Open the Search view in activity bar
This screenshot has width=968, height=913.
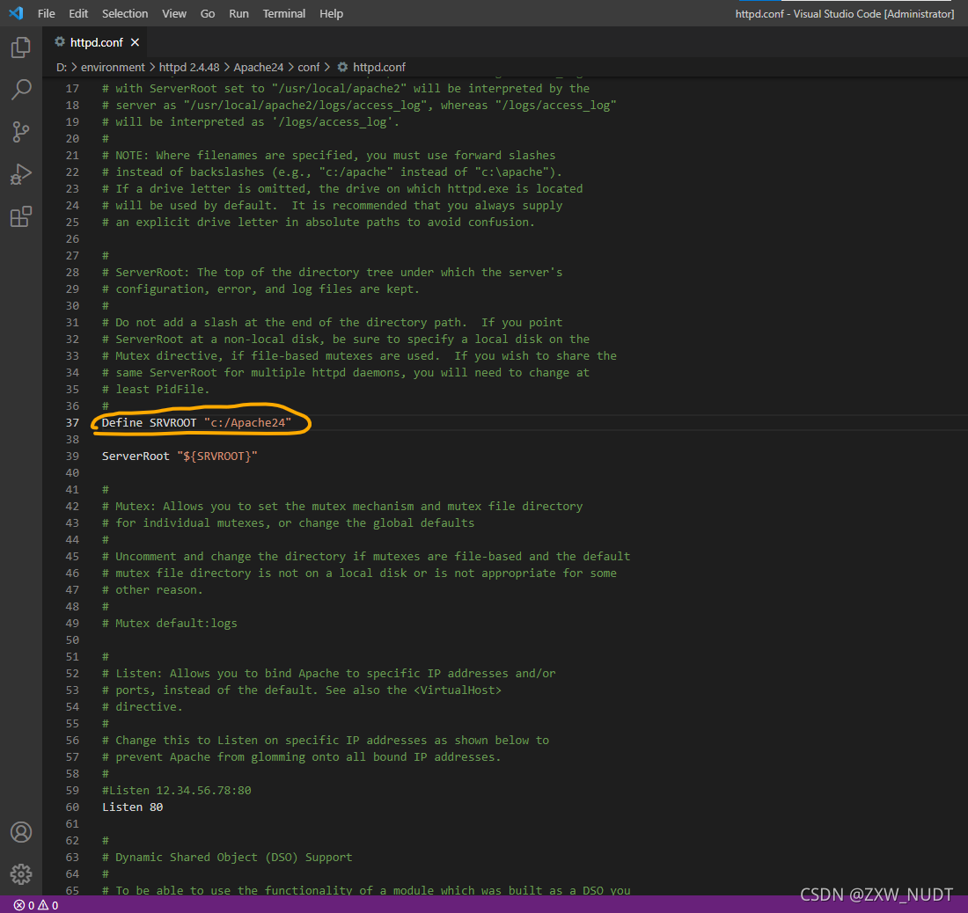coord(21,90)
